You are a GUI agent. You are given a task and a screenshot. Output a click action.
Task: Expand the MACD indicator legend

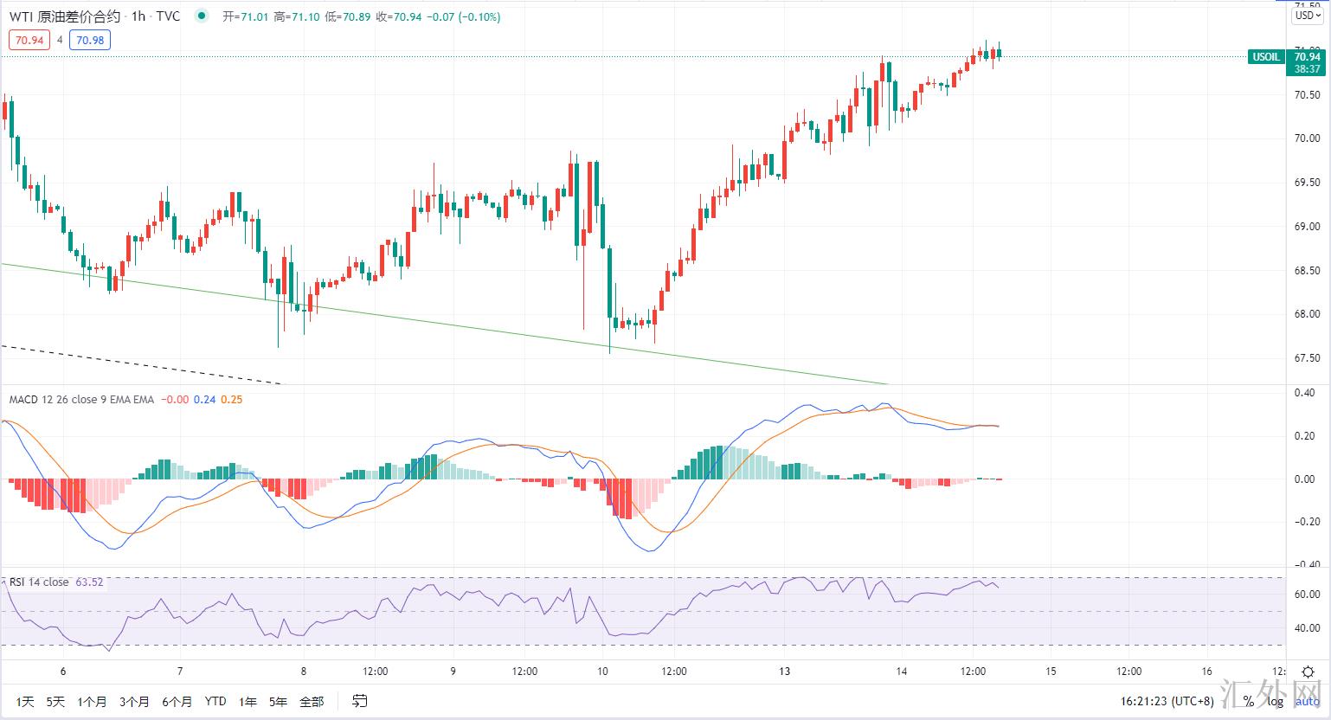81,399
